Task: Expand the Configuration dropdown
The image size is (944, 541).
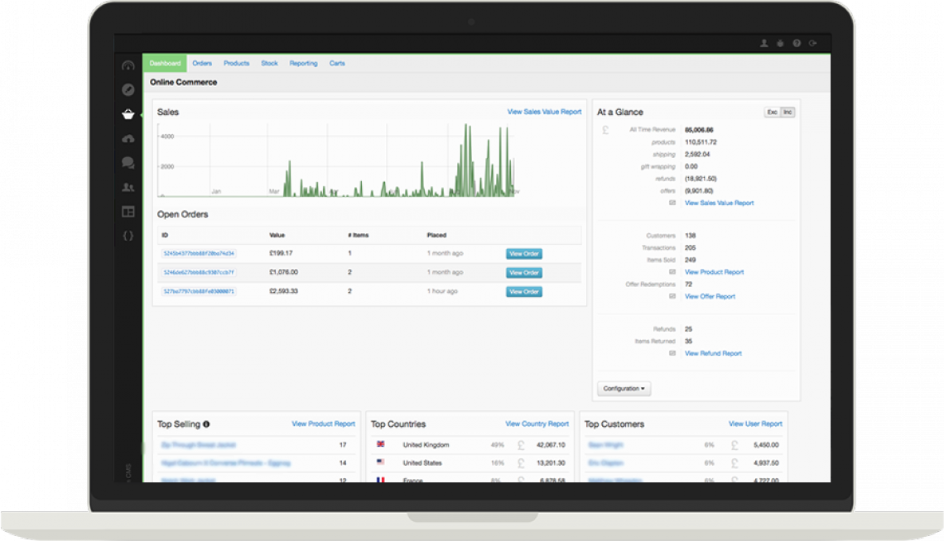Action: click(x=624, y=389)
